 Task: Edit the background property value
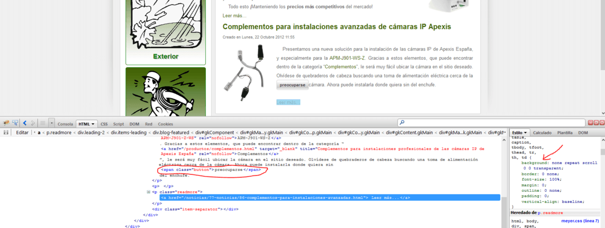pyautogui.click(x=561, y=166)
